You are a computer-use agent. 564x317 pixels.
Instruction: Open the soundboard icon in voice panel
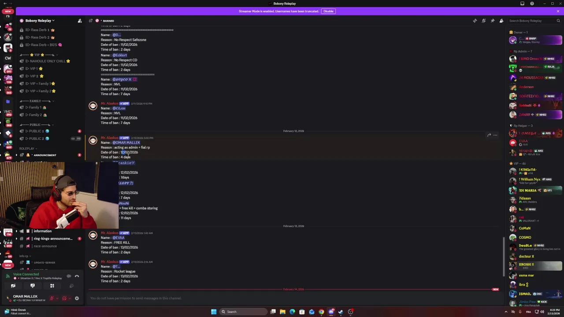pos(71,286)
